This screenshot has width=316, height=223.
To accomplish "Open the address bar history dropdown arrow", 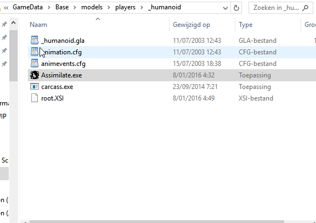I will pos(225,8).
